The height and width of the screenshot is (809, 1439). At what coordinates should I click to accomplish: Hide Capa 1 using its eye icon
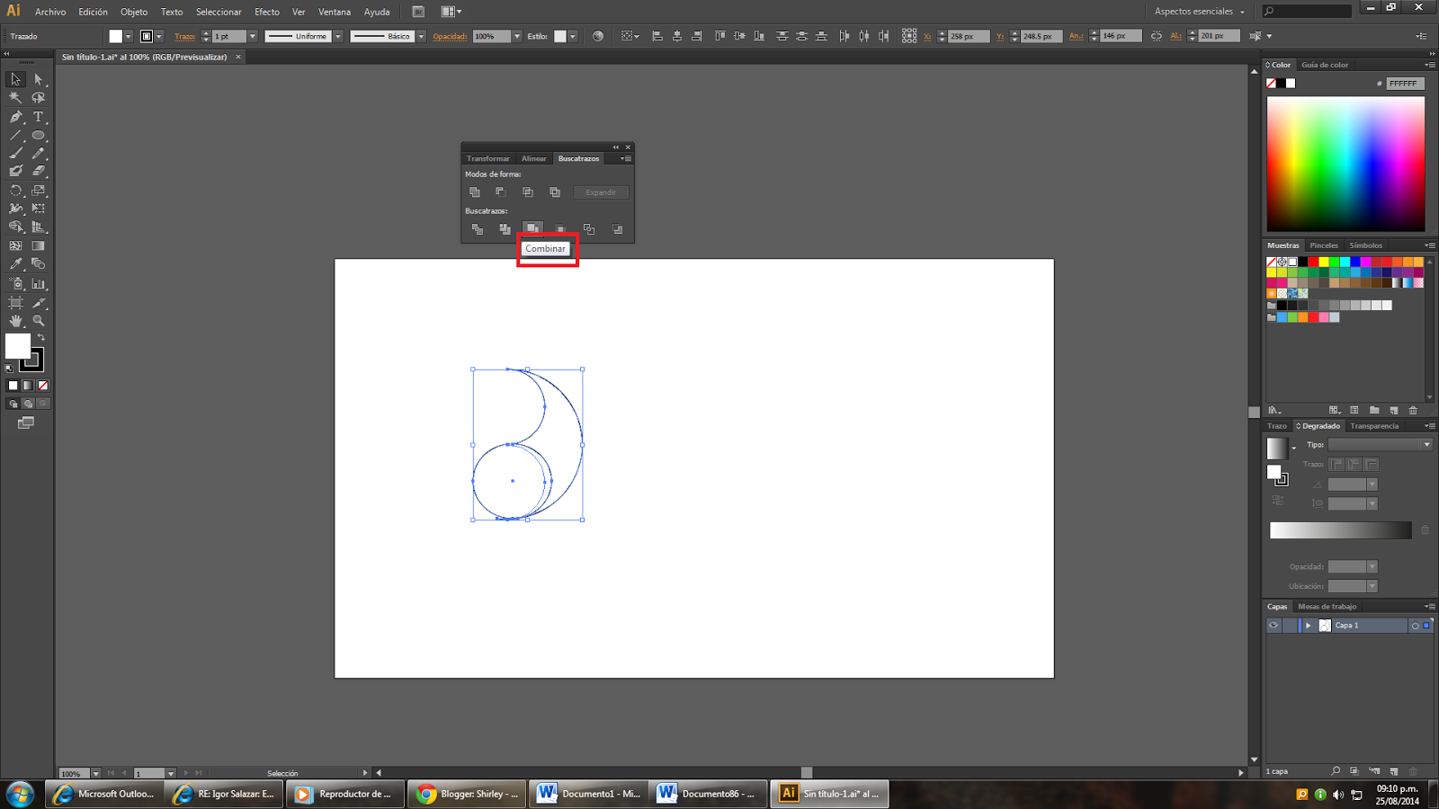tap(1274, 625)
